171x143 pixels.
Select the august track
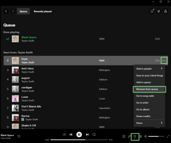(25, 78)
